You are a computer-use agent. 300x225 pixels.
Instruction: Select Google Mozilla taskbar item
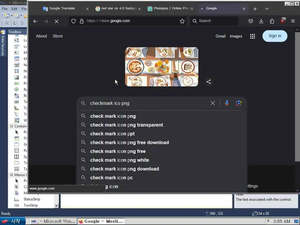pos(101,221)
